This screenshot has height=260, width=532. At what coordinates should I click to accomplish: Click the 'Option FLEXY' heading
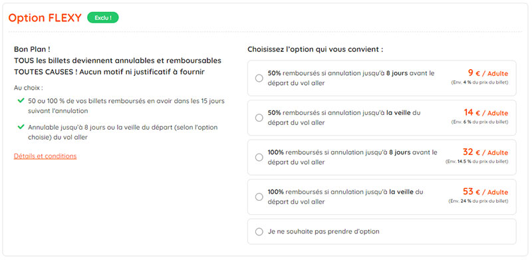[x=45, y=18]
